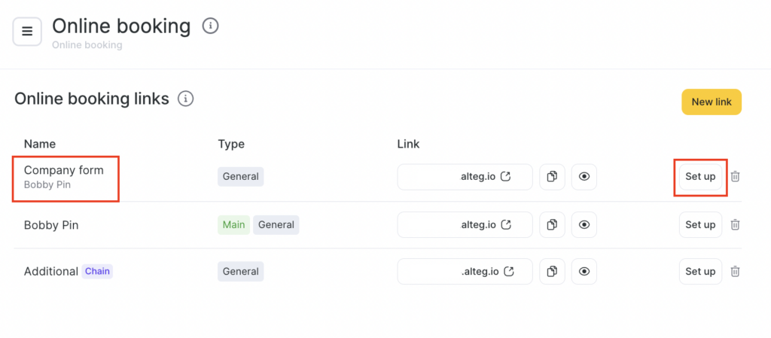
Task: Preview the Bobby Pin link with eye icon
Action: [x=584, y=224]
